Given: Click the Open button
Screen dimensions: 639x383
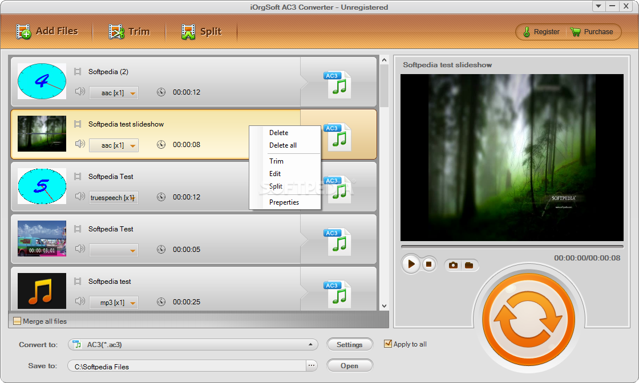Looking at the screenshot, I should tap(350, 366).
